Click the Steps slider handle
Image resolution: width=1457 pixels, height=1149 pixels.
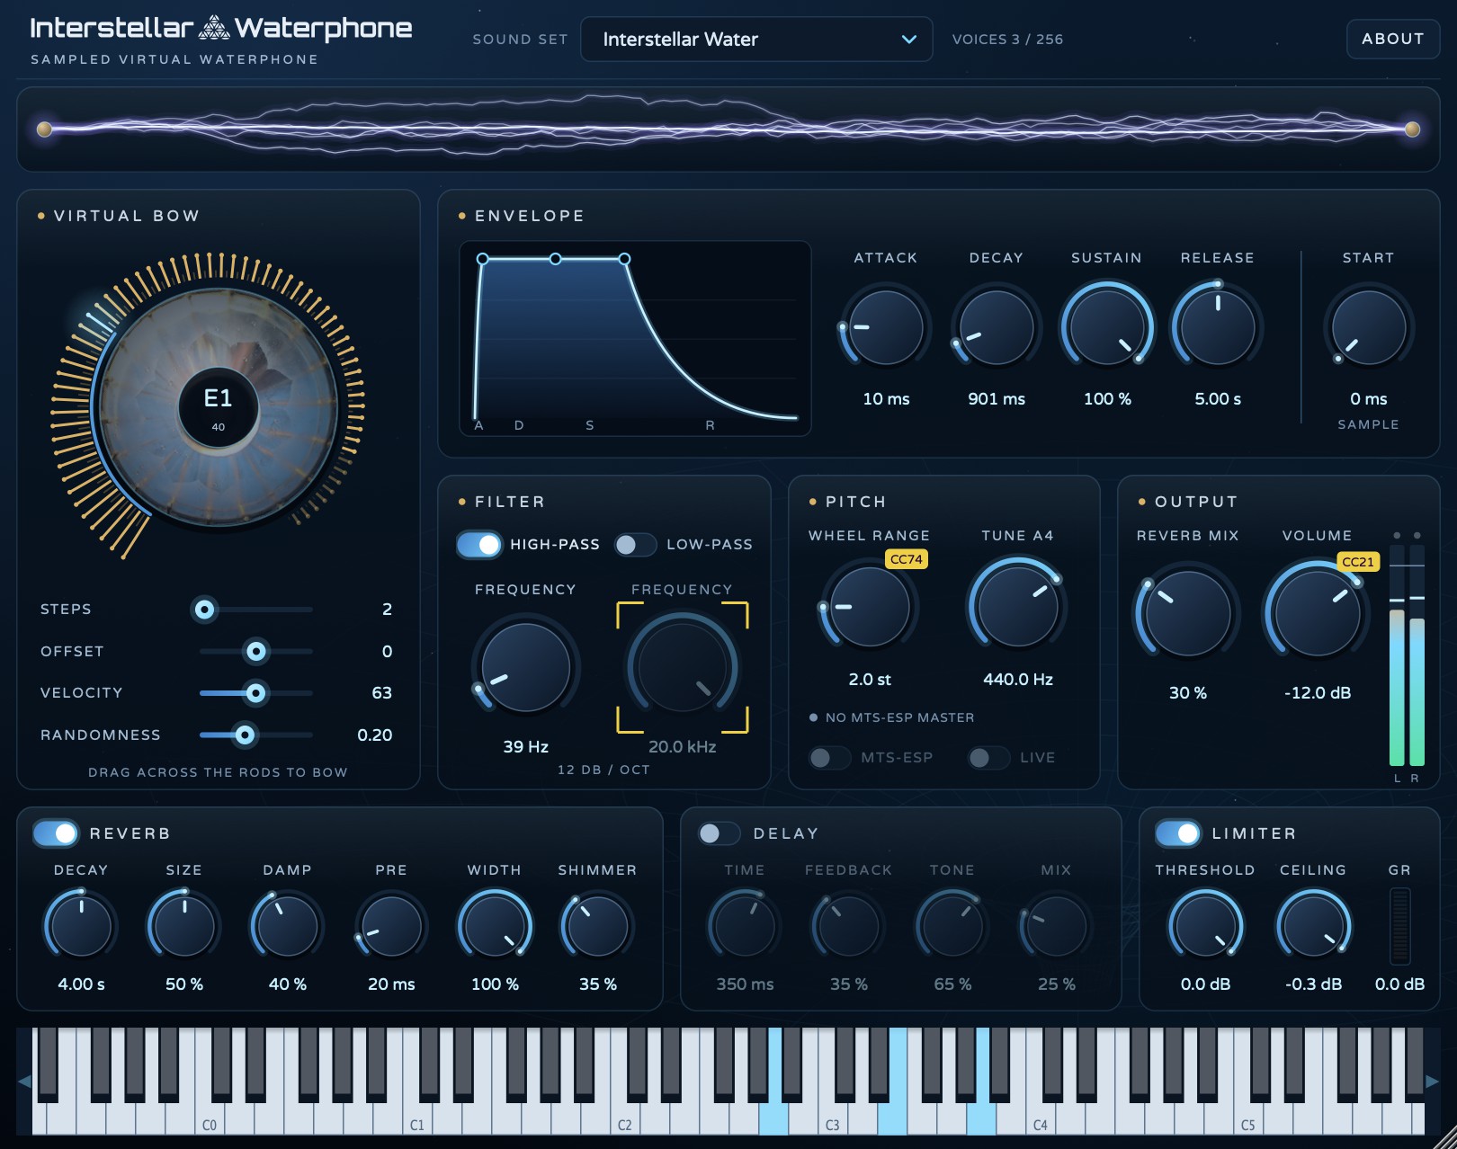[205, 610]
